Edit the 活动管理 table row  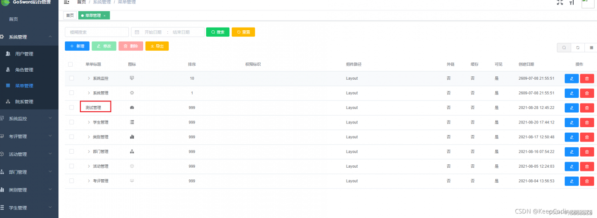571,167
